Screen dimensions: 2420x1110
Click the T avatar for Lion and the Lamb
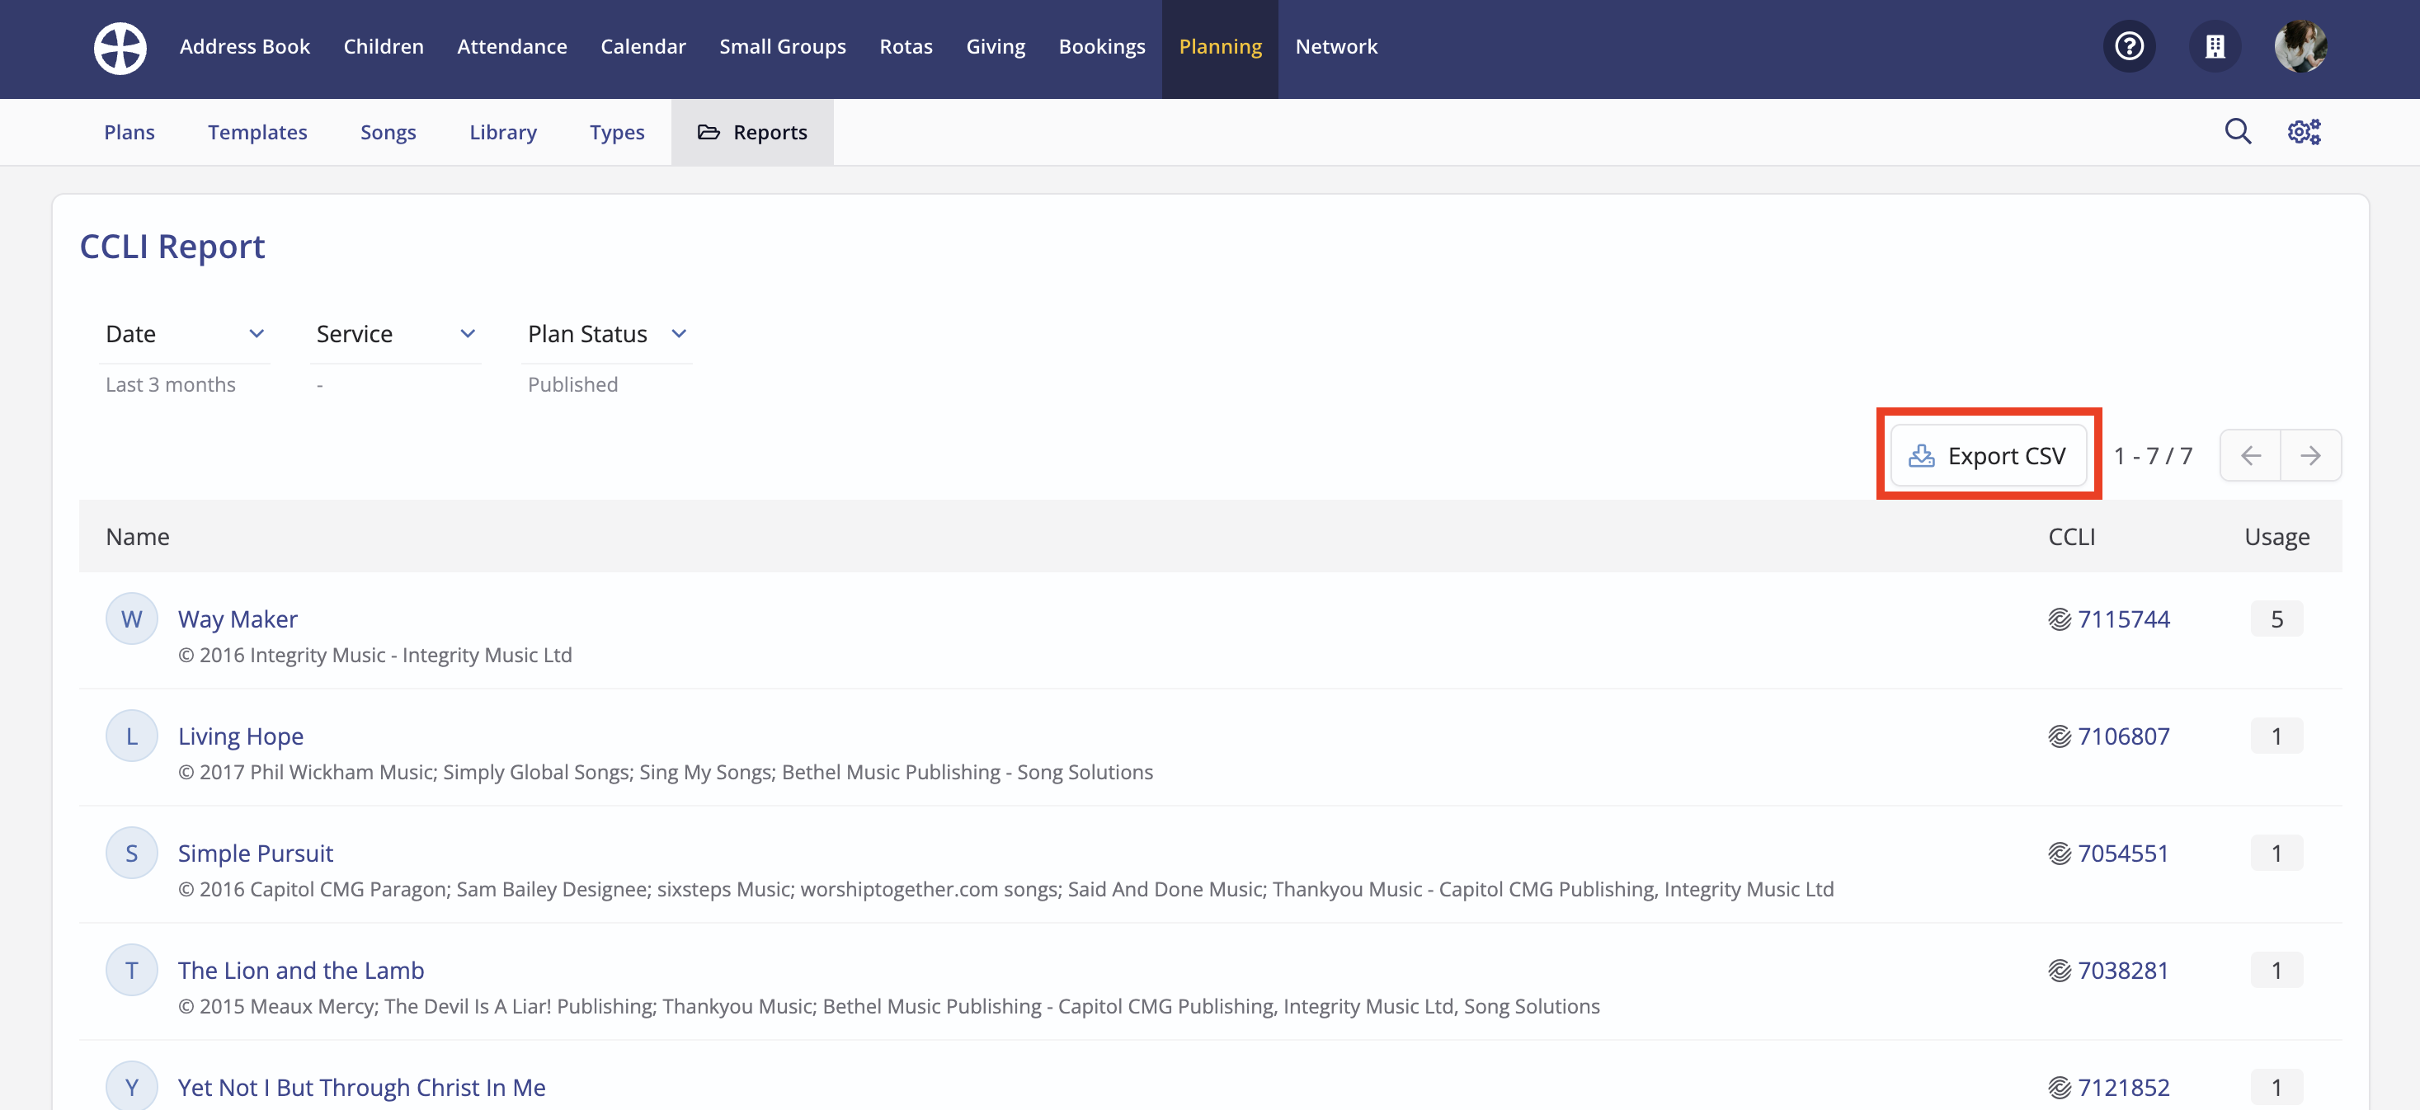131,970
